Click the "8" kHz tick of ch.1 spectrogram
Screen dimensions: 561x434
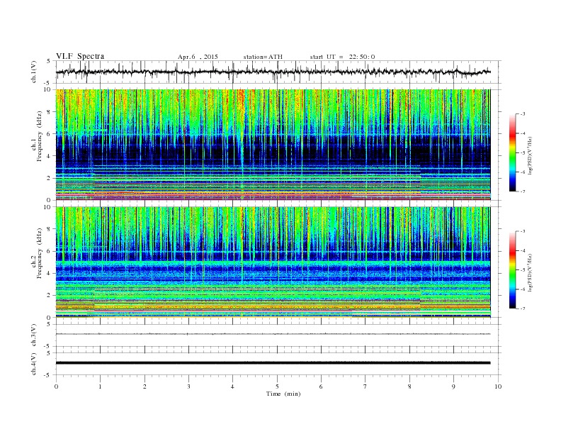coord(49,112)
